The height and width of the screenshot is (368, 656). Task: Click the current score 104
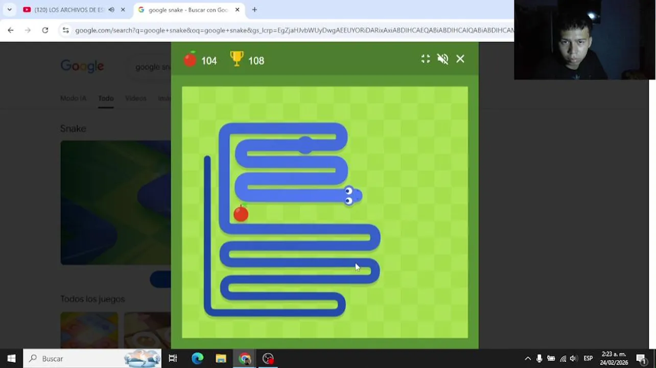click(x=209, y=61)
